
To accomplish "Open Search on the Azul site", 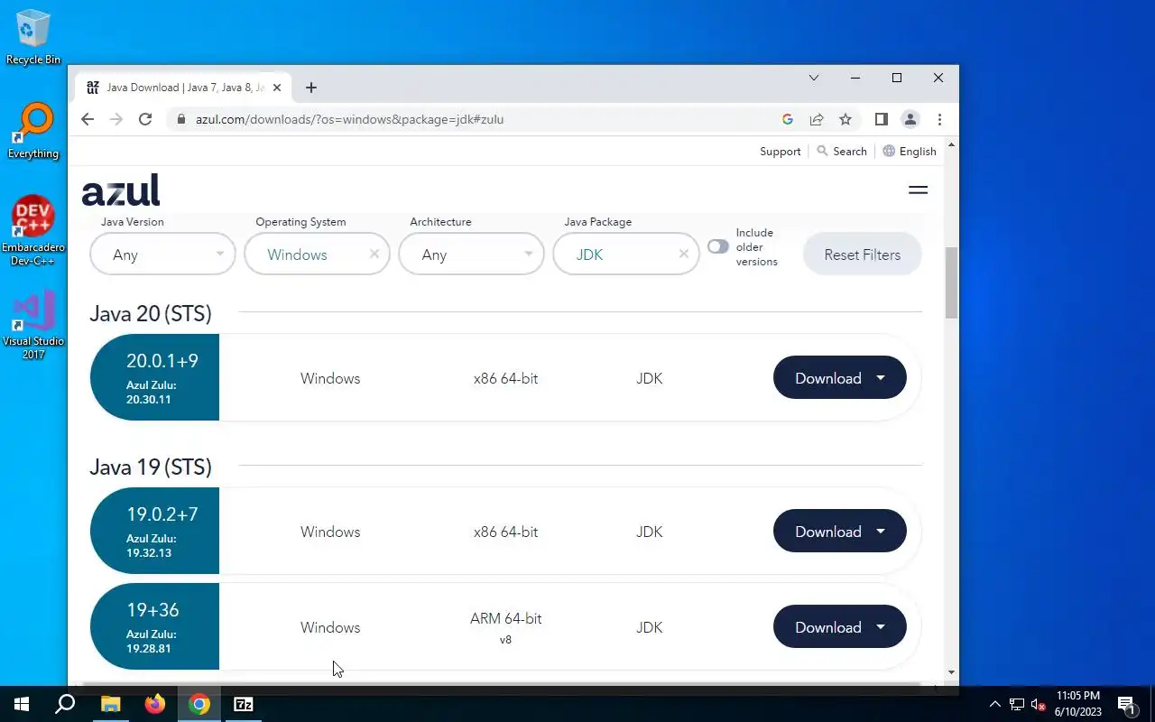I will [x=842, y=152].
